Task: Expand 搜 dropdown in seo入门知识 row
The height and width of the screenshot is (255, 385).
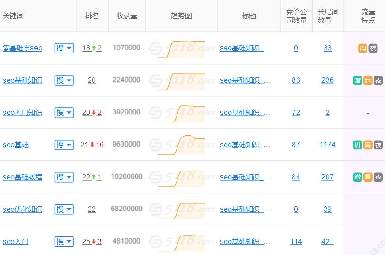Action: click(x=64, y=113)
